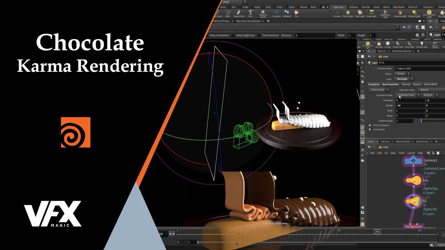Click the File shelf tool
Viewport: 445px width, 250px height.
coord(297,14)
